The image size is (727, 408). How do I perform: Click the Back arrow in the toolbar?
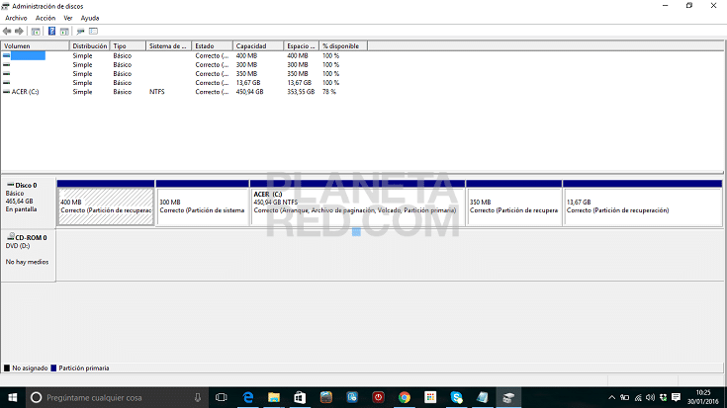[x=8, y=31]
